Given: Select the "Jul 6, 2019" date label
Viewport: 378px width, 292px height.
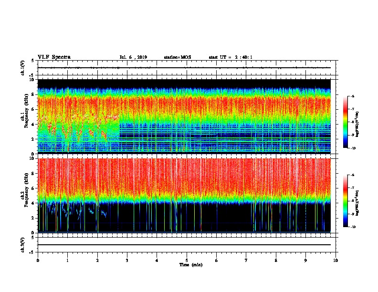Looking at the screenshot, I should coord(133,57).
